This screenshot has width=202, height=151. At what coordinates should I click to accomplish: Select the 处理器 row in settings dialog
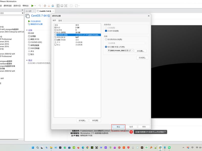click(78, 30)
